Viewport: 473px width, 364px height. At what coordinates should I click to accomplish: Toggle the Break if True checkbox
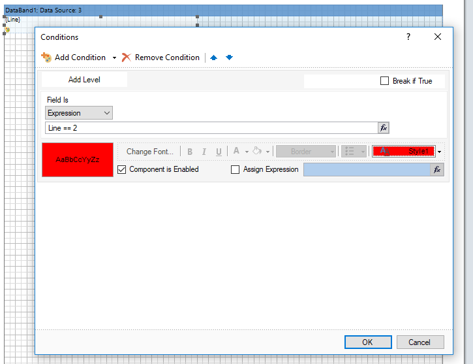[384, 81]
